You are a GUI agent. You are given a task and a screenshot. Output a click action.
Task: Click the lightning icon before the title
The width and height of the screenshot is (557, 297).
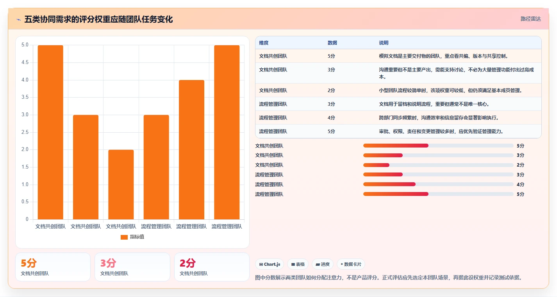19,20
